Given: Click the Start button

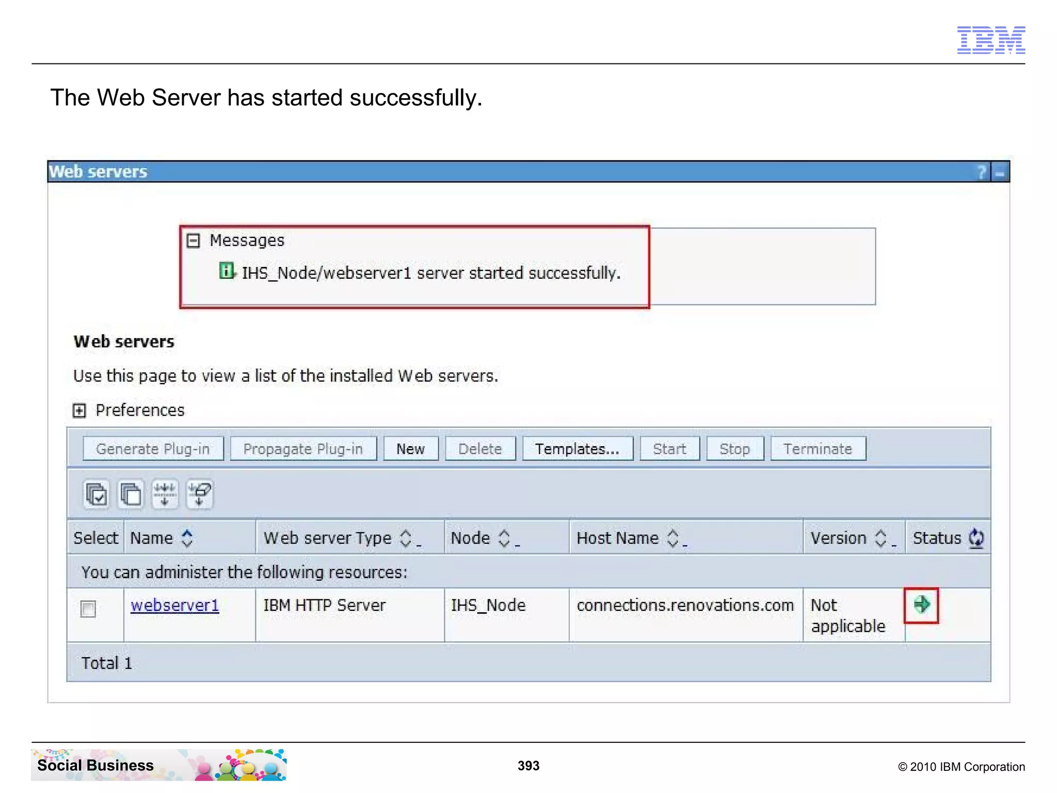Looking at the screenshot, I should click(670, 449).
